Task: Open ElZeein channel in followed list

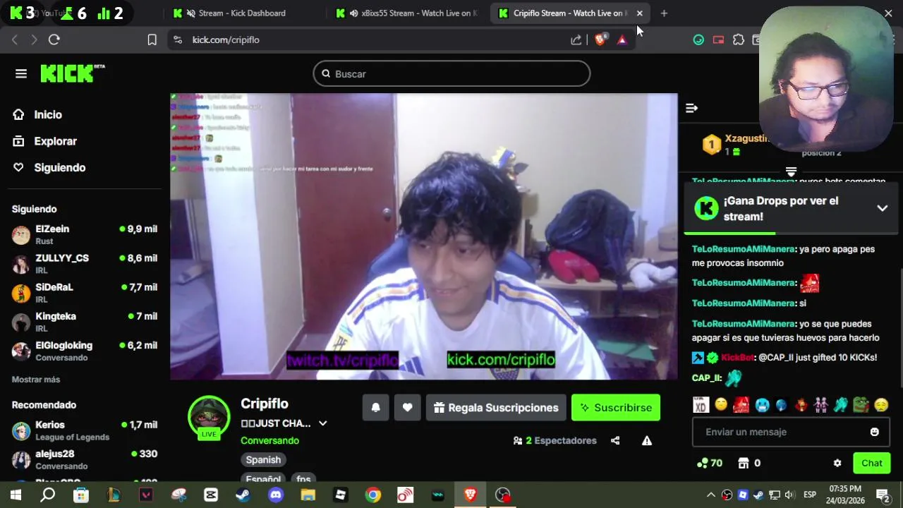Action: coord(85,234)
